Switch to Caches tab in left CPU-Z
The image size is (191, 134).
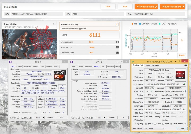pyautogui.click(x=19, y=67)
